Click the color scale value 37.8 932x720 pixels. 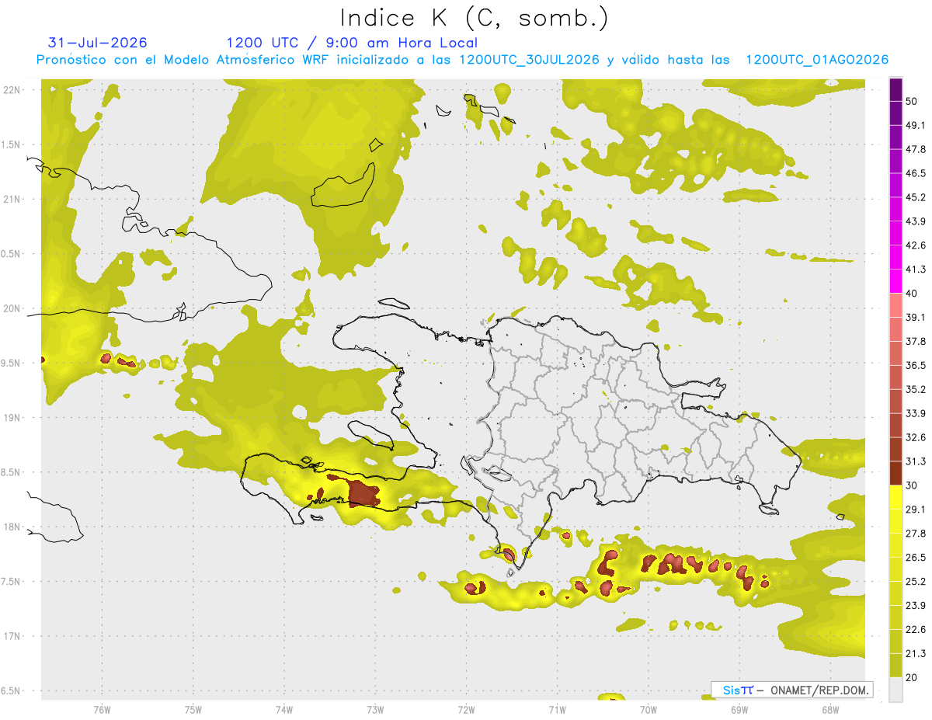(x=916, y=341)
